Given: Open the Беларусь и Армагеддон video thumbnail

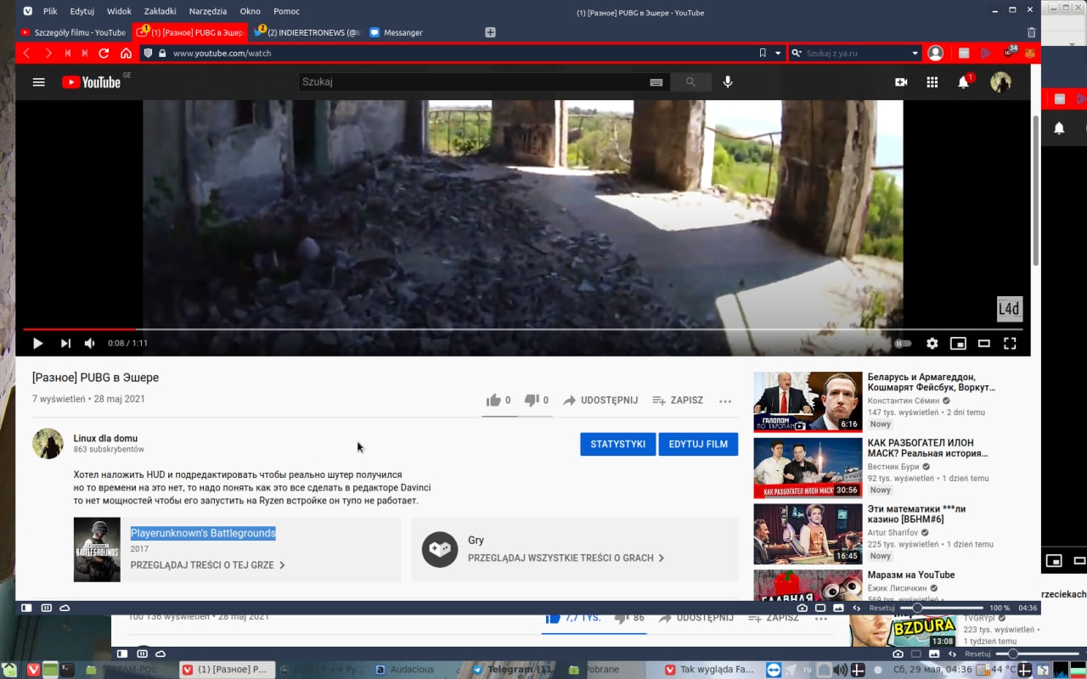Looking at the screenshot, I should tap(808, 401).
